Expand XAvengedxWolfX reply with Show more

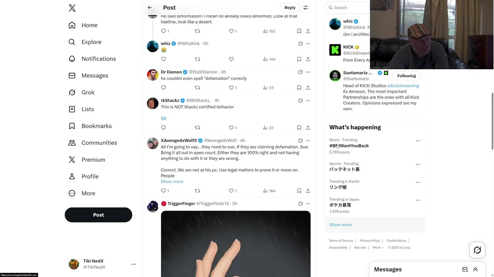[x=172, y=182]
